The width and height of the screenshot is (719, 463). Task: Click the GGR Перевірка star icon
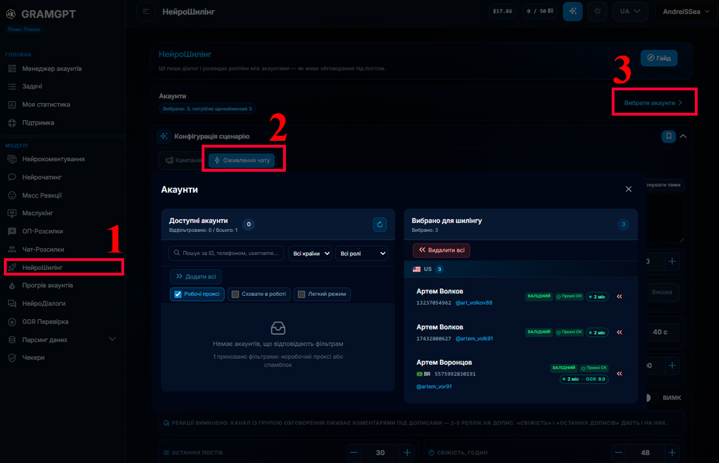(x=12, y=322)
